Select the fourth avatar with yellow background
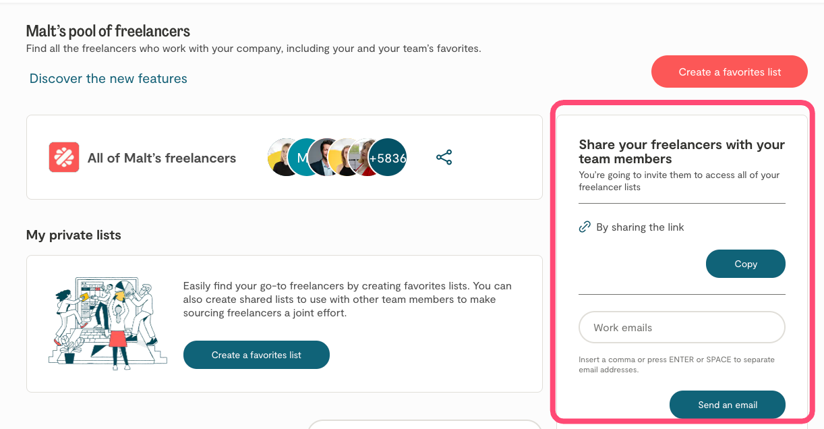 coord(345,158)
